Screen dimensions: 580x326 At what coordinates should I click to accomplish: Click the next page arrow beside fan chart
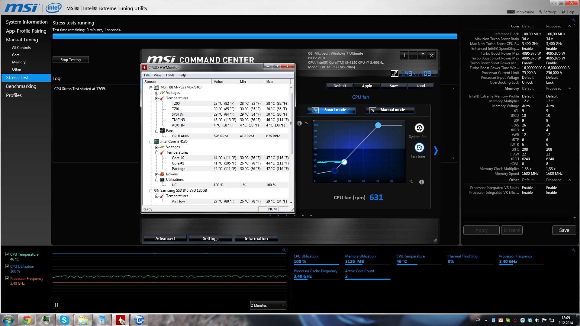click(x=436, y=150)
